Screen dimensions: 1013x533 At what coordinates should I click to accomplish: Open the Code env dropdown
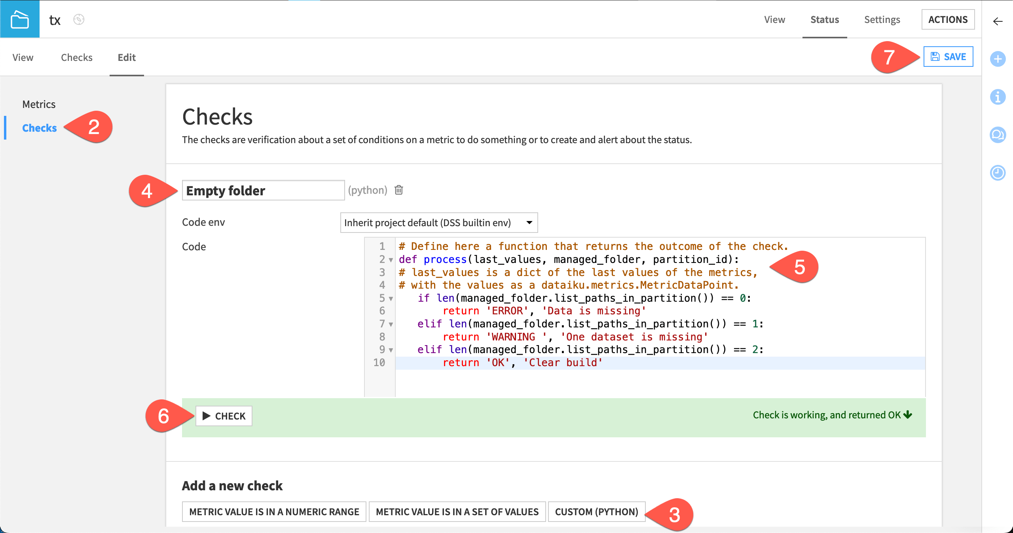pos(439,223)
